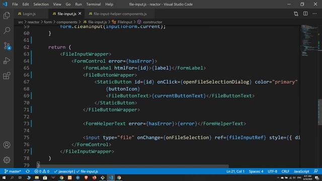Click onFileSelection on line 75

187,137
